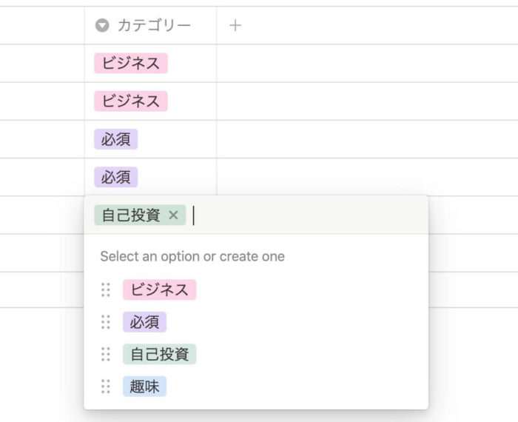Remove the 自己投資 tag with its x

coord(173,215)
